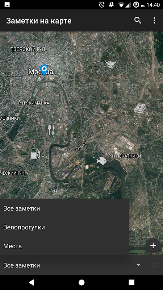Collapse the category dropdown arrow
This screenshot has width=163, height=290.
(x=138, y=265)
